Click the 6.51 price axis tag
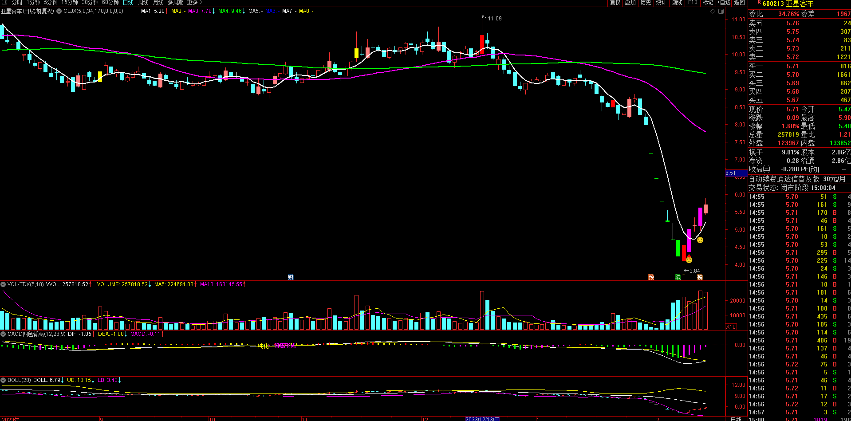The width and height of the screenshot is (851, 421). coord(737,173)
